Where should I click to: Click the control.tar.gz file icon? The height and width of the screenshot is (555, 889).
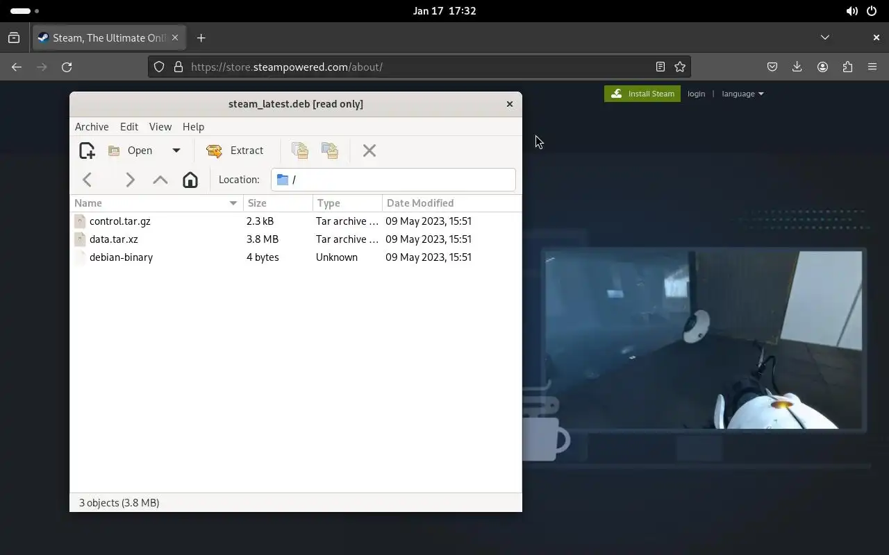(x=80, y=221)
